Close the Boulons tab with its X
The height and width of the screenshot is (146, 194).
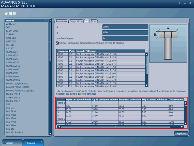click(41, 141)
